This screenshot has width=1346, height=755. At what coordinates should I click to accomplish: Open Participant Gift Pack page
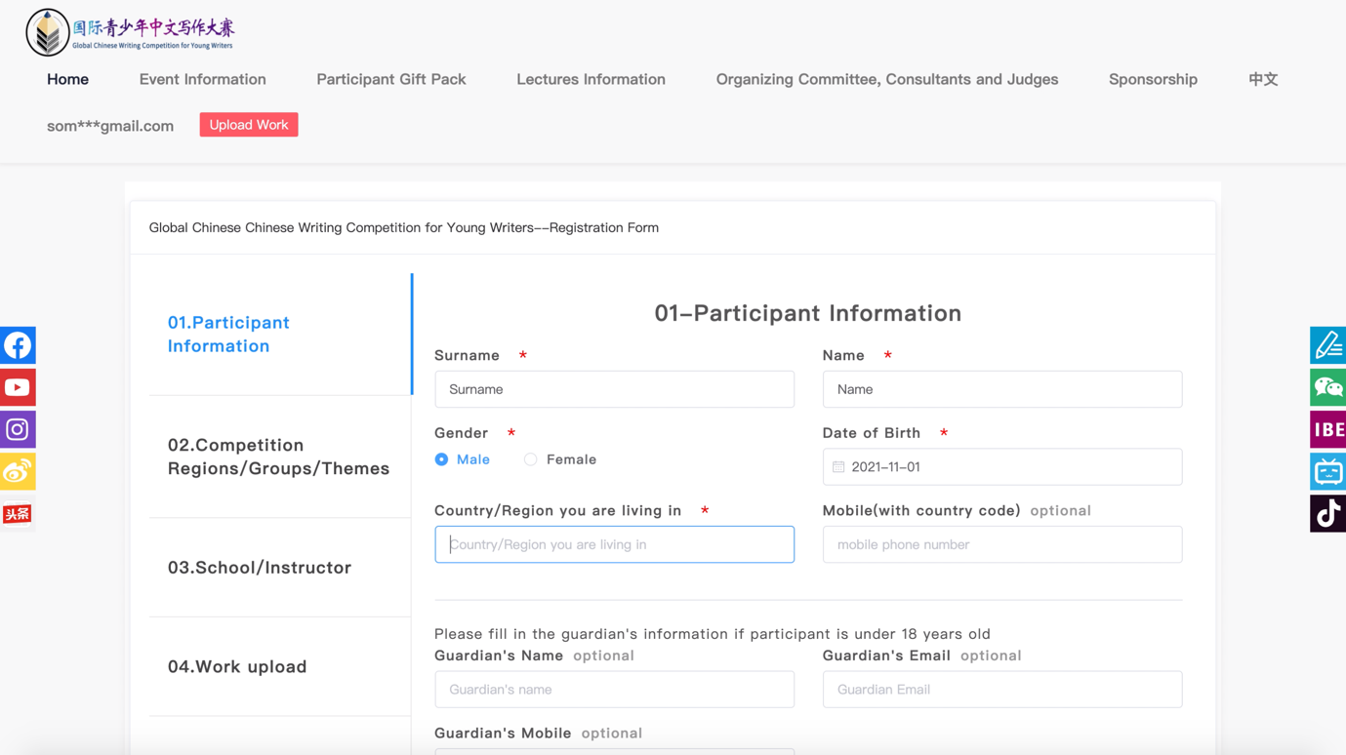click(391, 79)
